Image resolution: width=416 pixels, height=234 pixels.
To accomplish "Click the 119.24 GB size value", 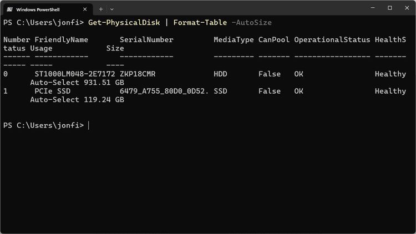I will 104,100.
